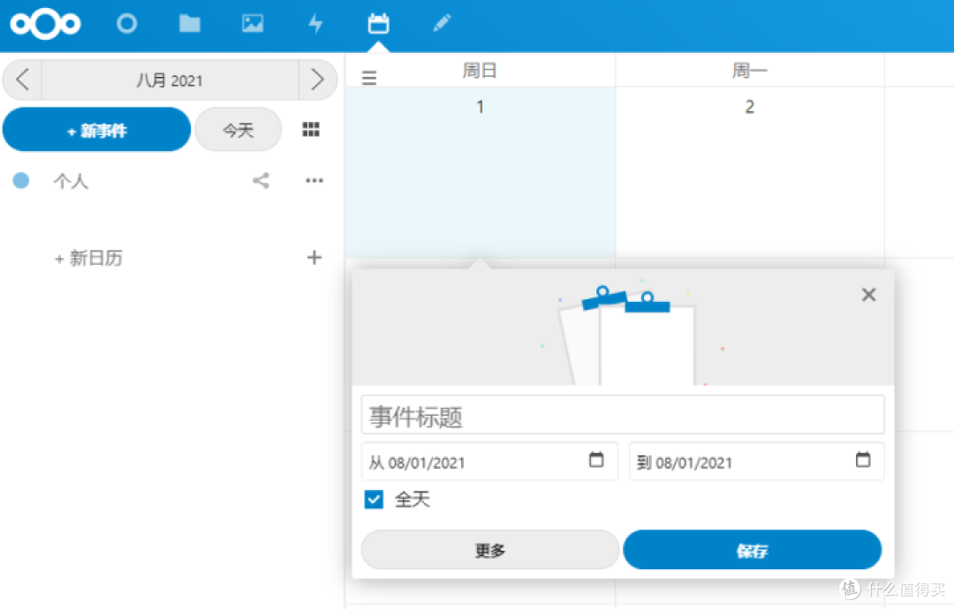Click the Nextcloud logo
The height and width of the screenshot is (609, 954).
click(x=44, y=24)
